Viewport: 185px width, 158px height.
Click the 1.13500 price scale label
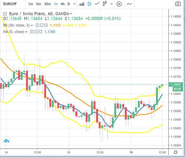click(176, 111)
